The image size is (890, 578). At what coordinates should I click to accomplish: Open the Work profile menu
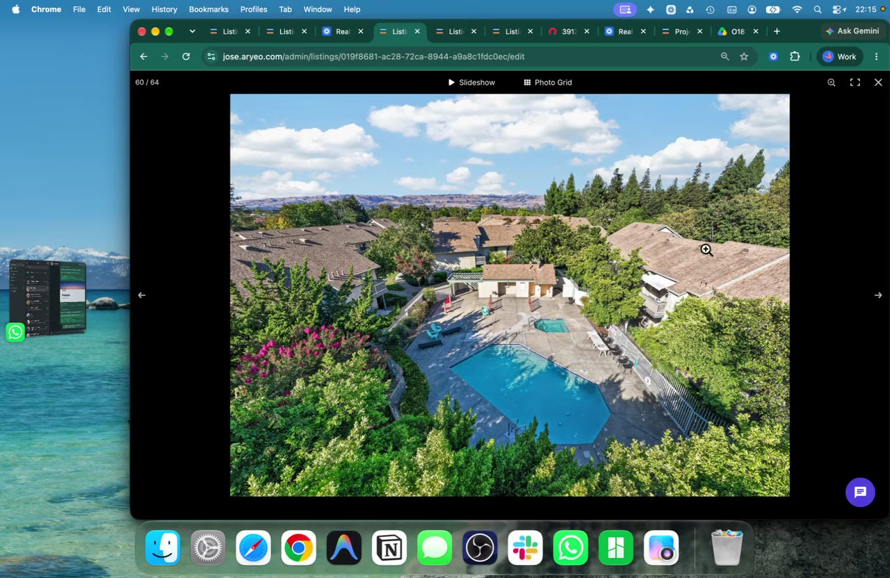pyautogui.click(x=840, y=56)
